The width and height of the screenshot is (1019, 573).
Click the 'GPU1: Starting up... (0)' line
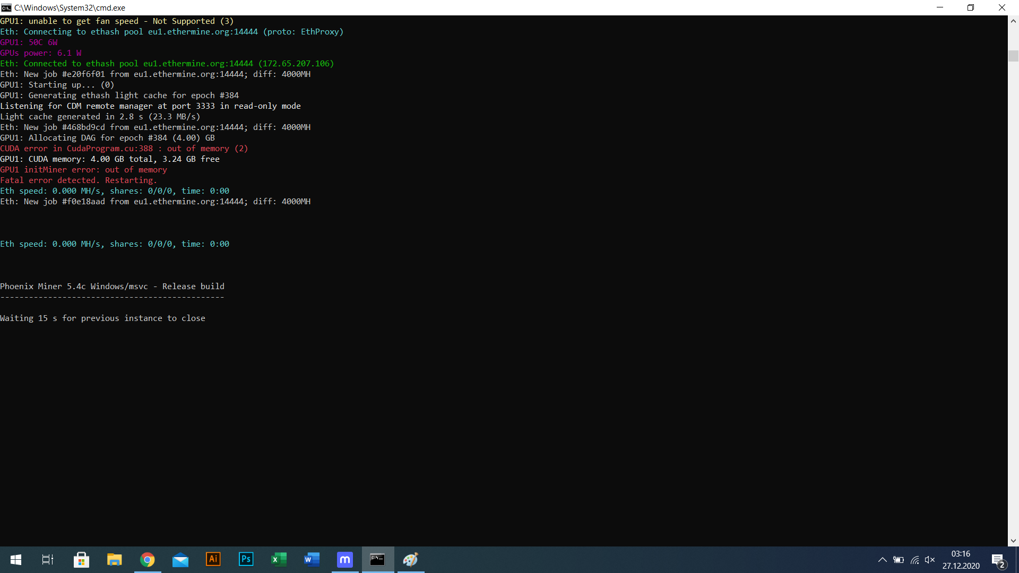click(x=57, y=85)
